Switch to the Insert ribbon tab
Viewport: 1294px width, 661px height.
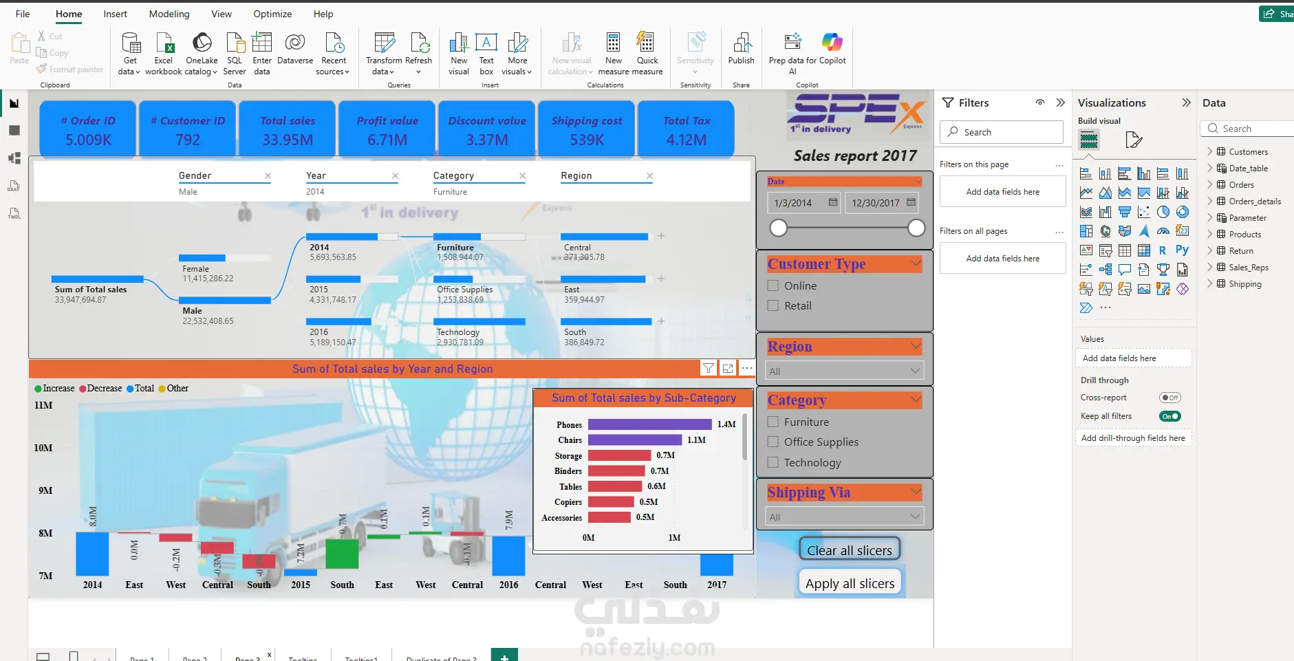coord(115,14)
